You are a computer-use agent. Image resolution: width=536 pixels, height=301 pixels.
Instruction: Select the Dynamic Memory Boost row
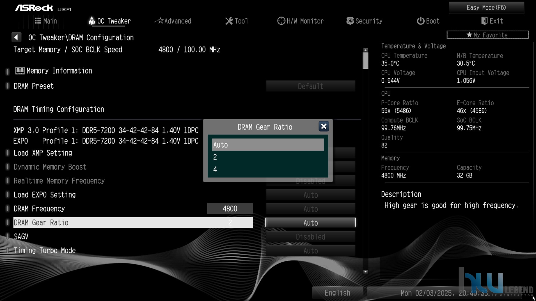50,167
